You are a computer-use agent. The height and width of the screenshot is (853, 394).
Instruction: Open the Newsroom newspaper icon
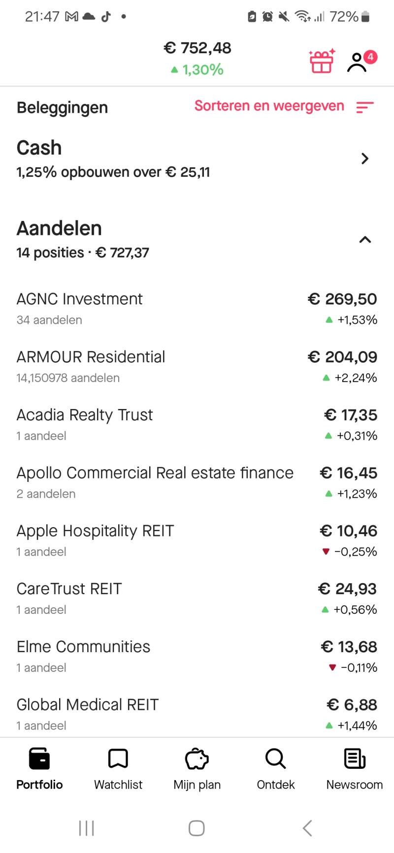(x=355, y=758)
